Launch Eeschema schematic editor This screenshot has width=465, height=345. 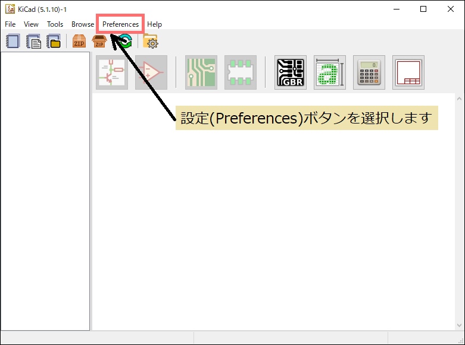112,72
